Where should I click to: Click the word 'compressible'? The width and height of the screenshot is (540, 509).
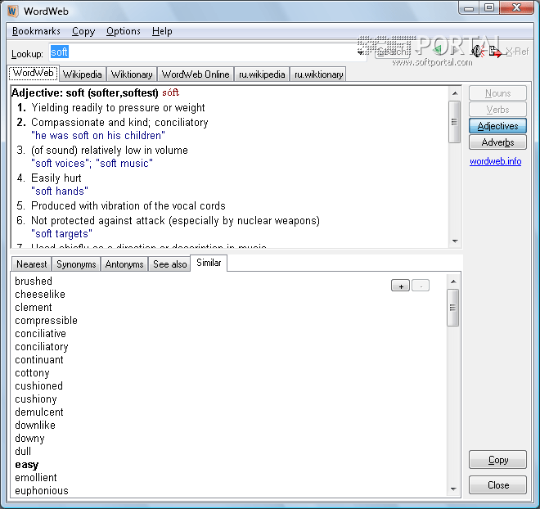tap(46, 320)
